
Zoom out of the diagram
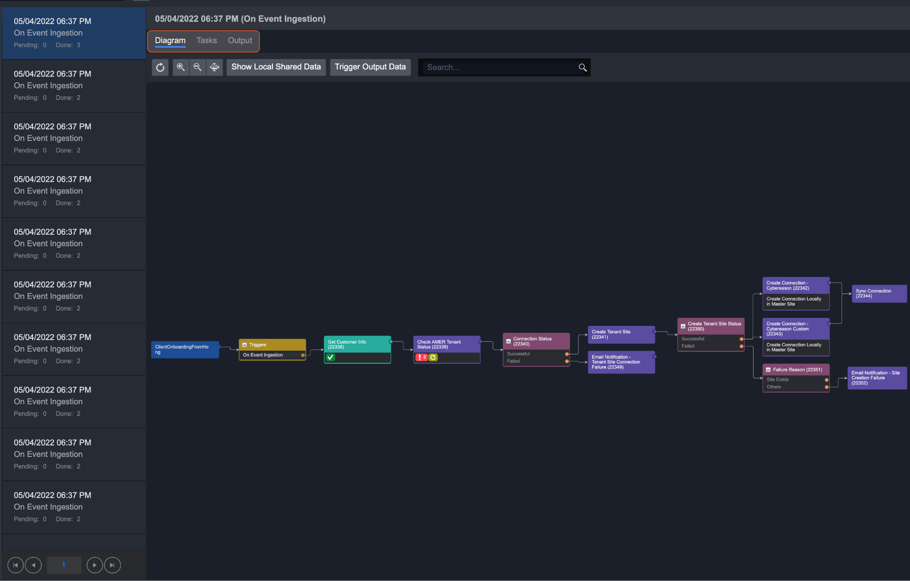tap(197, 67)
